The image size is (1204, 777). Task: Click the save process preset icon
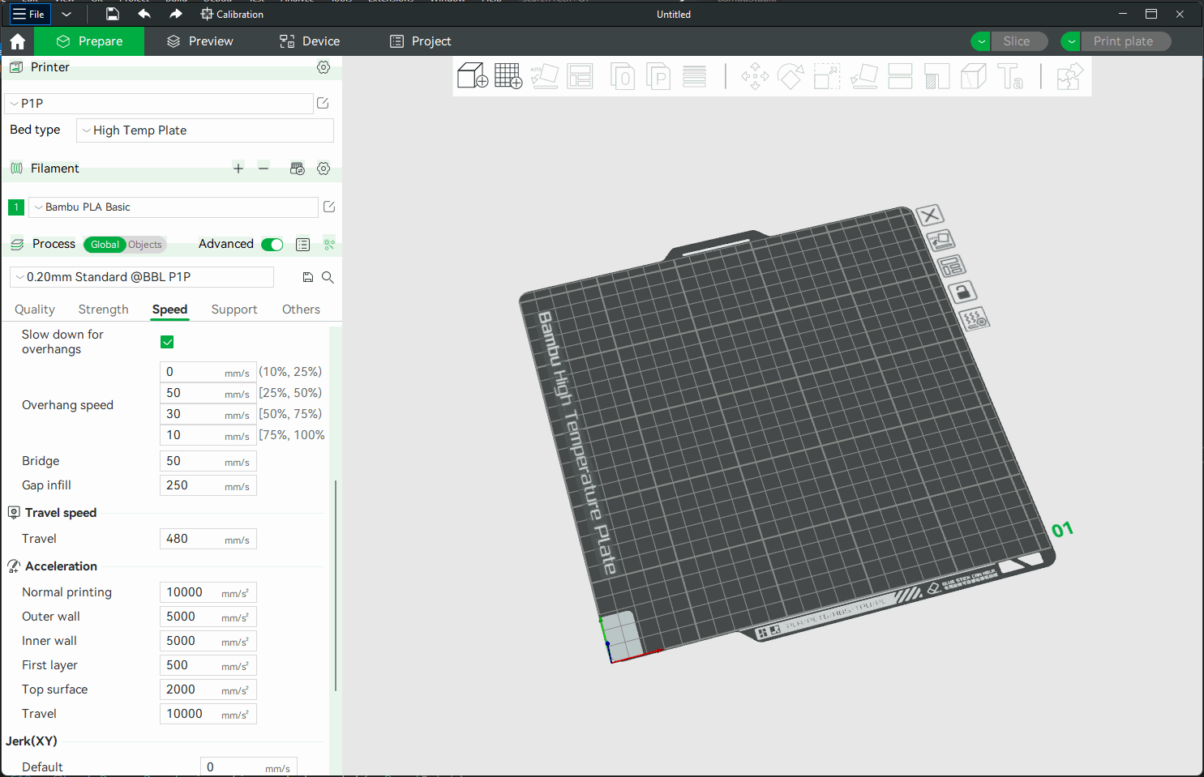tap(308, 277)
